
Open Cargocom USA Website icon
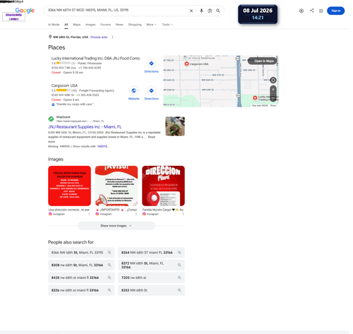[x=133, y=93]
